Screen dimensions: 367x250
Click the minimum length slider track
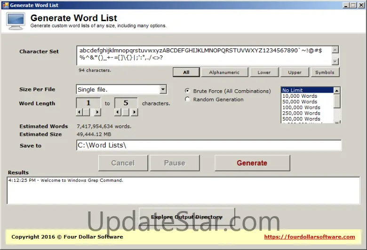click(88, 112)
